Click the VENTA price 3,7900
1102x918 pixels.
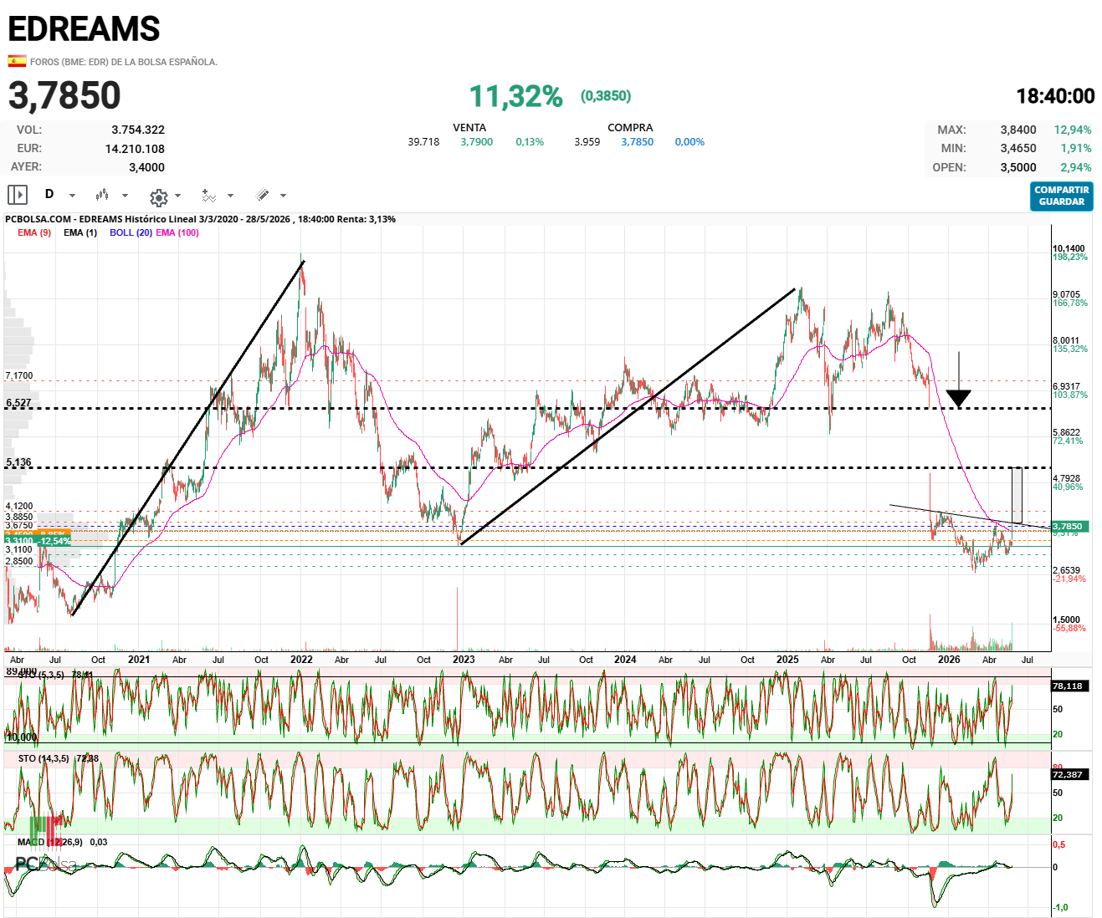click(477, 142)
